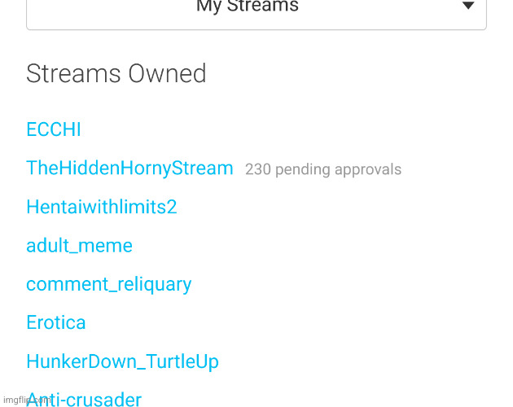Open the Hentaiwithlimits2 stream
This screenshot has height=407, width=513.
click(x=102, y=208)
